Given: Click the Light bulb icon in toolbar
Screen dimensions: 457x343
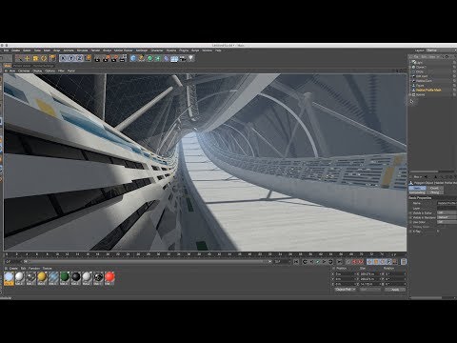Looking at the screenshot, I should pos(190,58).
